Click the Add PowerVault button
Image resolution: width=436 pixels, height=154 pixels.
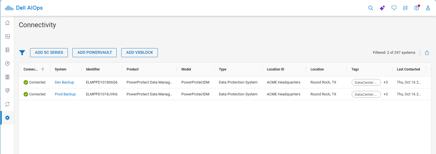95,53
